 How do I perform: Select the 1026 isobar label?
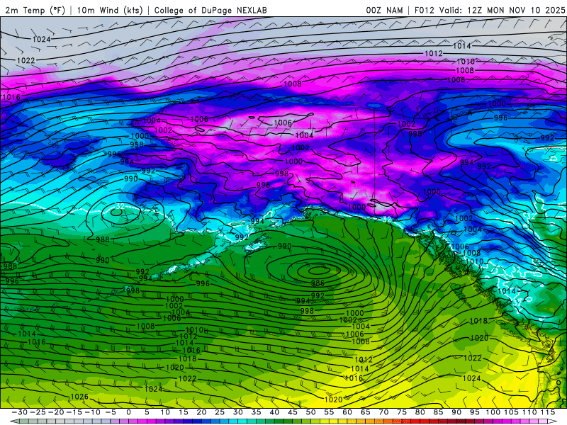click(x=79, y=397)
